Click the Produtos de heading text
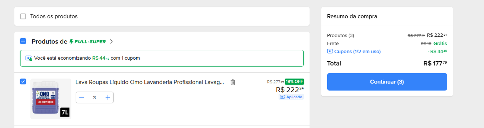Screen dimensions: 484x128 pyautogui.click(x=49, y=41)
